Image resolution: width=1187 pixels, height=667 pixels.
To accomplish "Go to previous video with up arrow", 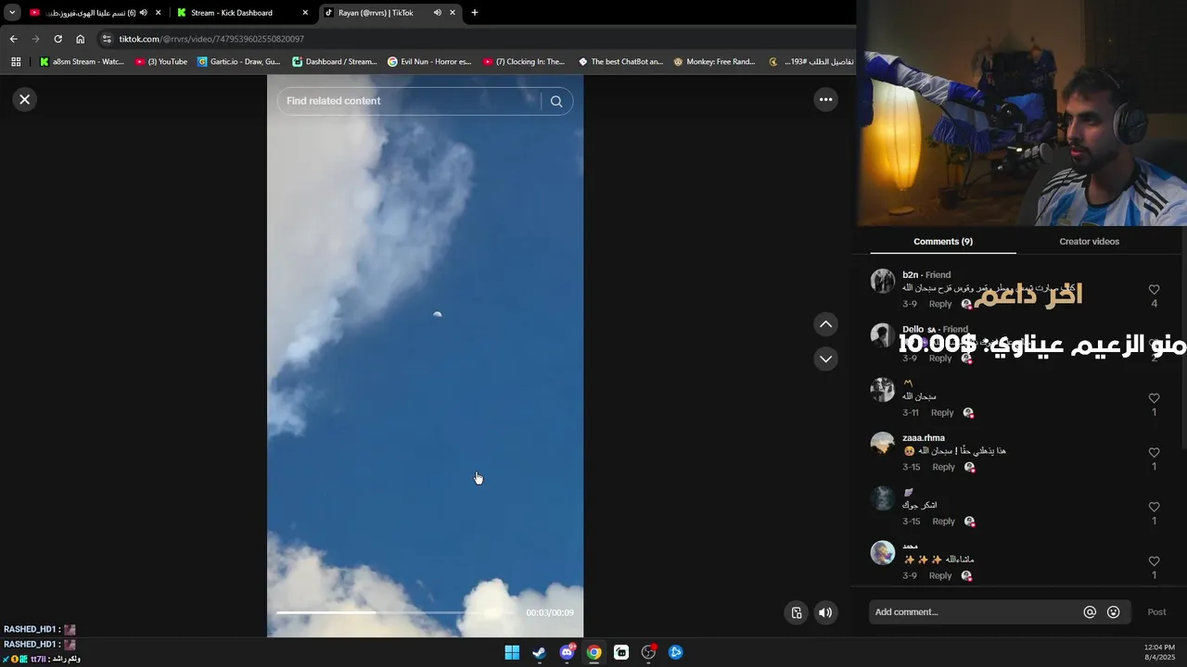I will coord(825,324).
